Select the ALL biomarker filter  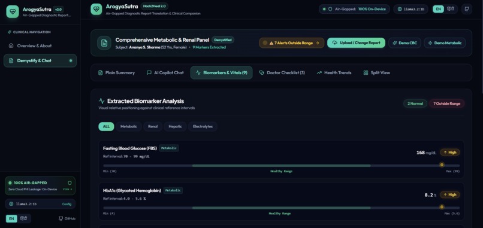tap(106, 126)
